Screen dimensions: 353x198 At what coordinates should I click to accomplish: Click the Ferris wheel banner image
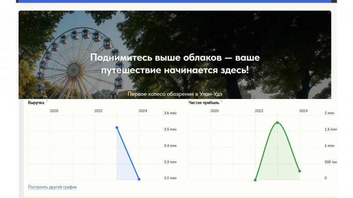175,55
